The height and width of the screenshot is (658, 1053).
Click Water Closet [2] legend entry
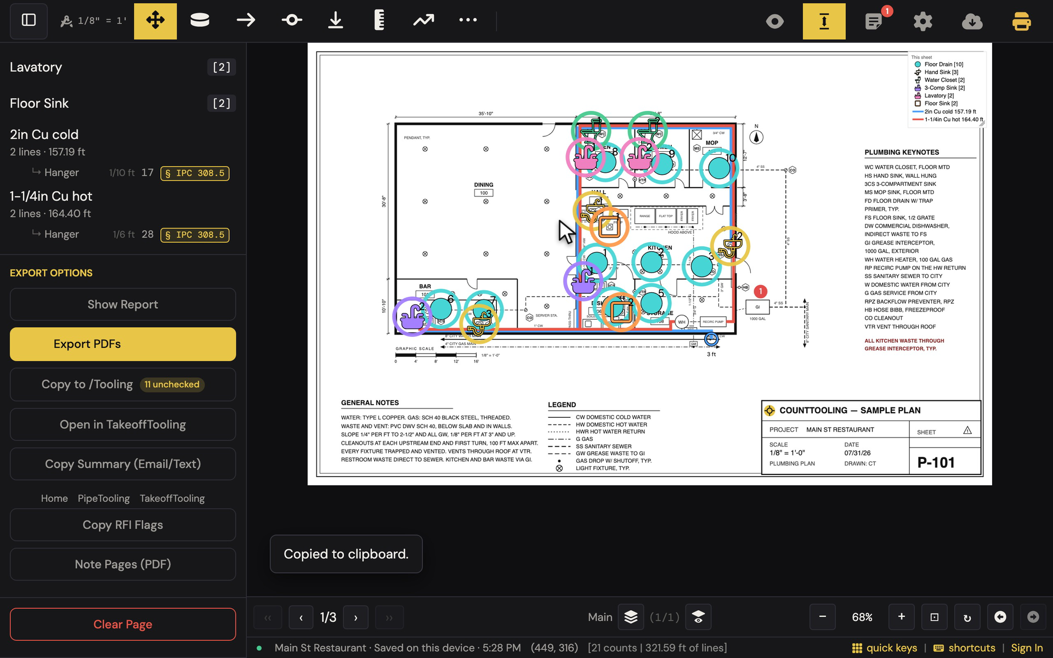[939, 80]
